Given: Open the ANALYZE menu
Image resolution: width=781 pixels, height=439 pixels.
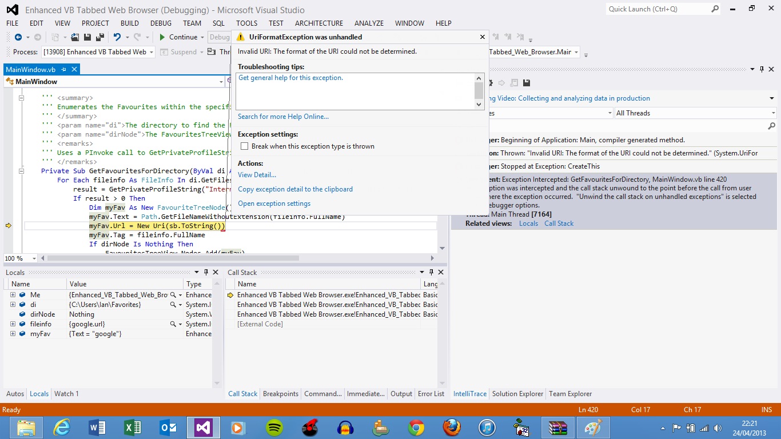Looking at the screenshot, I should [369, 23].
